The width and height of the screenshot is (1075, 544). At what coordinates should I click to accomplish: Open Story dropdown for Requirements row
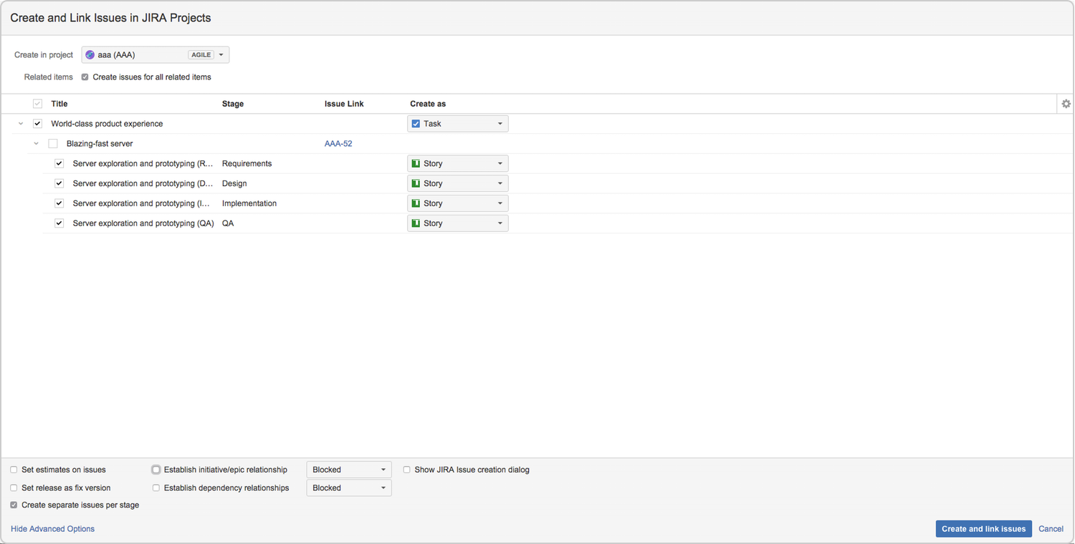pyautogui.click(x=458, y=164)
